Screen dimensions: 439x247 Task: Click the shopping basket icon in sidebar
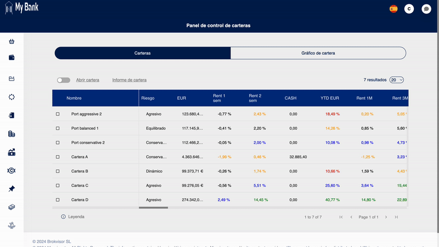click(12, 42)
